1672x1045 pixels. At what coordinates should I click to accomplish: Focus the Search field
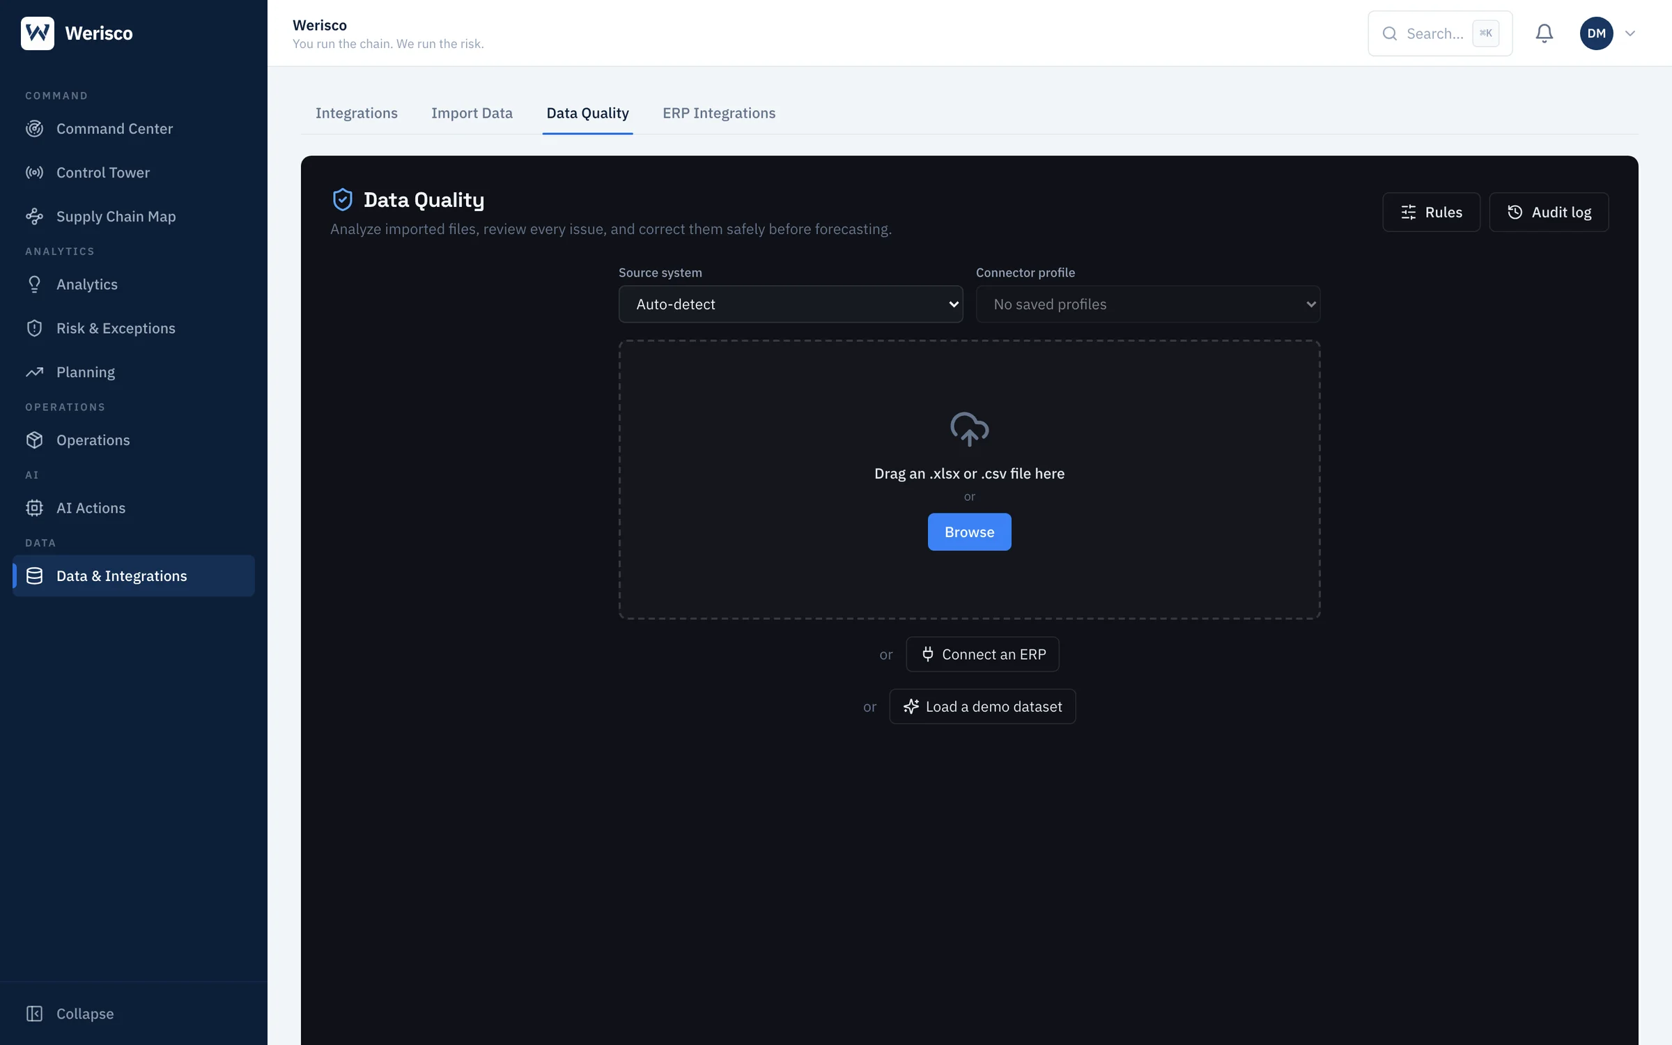click(1440, 33)
